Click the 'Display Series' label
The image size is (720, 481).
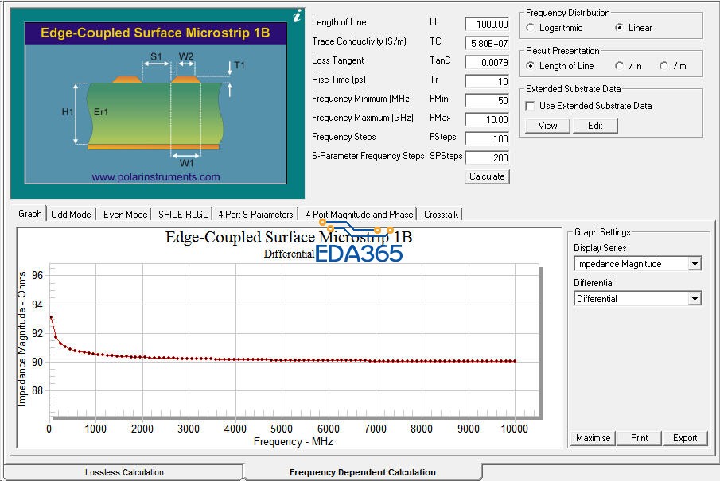pos(600,248)
